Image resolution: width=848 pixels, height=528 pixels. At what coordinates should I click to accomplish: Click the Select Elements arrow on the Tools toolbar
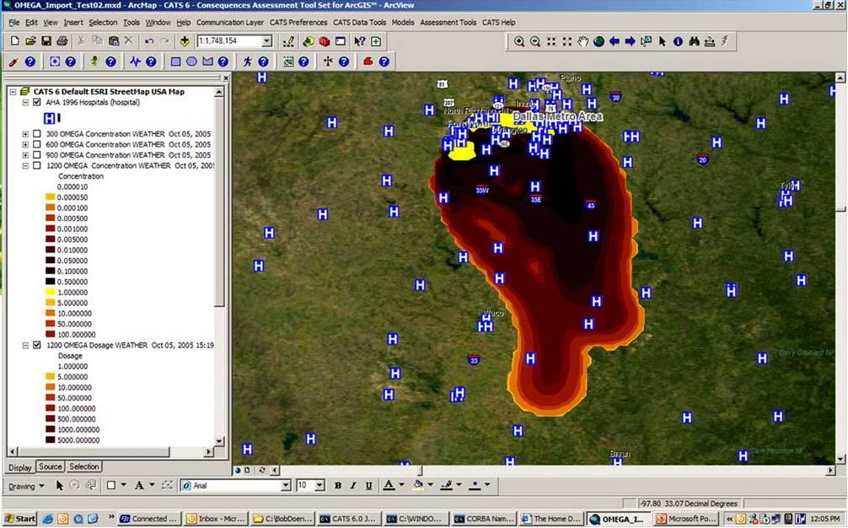[662, 41]
